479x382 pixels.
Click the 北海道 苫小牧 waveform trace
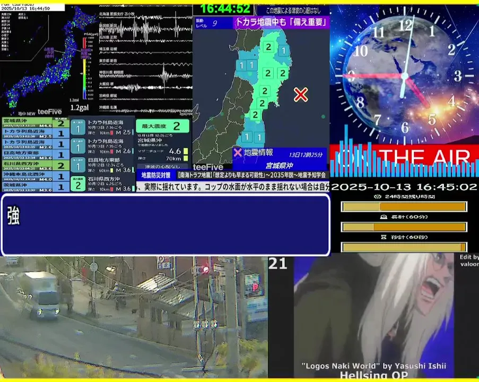[x=146, y=18]
